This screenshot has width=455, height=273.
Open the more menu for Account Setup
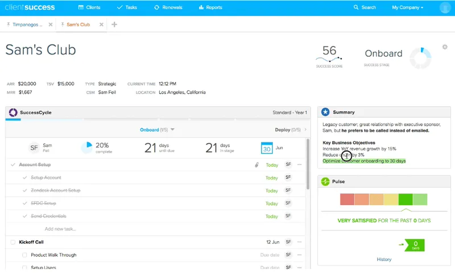pos(300,165)
